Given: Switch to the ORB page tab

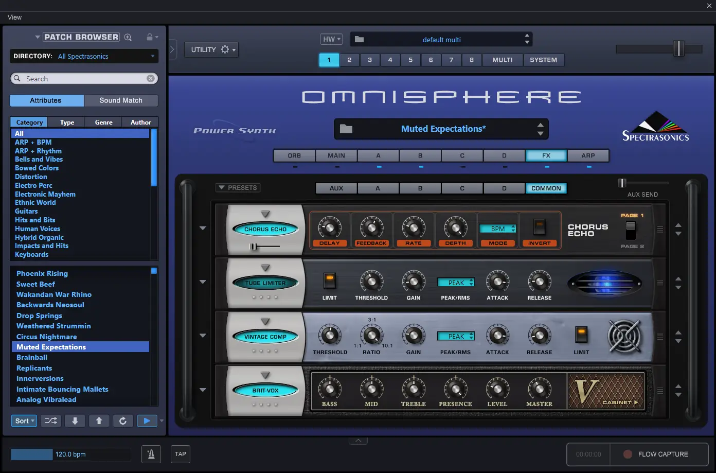Looking at the screenshot, I should tap(294, 155).
